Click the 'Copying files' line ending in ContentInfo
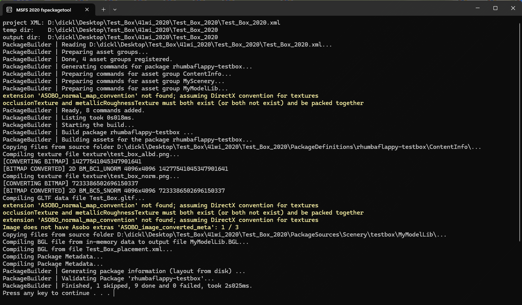The image size is (522, 305). [x=242, y=147]
